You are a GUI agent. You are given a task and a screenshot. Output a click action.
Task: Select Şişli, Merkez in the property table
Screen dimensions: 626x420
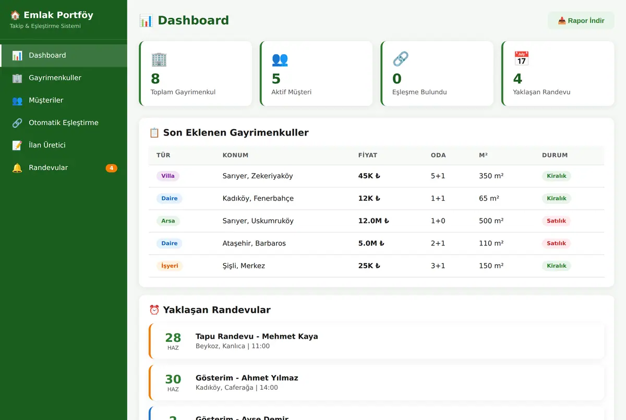[244, 266]
